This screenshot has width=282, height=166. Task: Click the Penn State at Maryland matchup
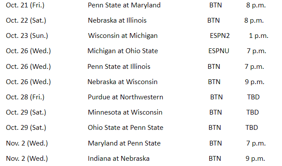[x=124, y=5]
